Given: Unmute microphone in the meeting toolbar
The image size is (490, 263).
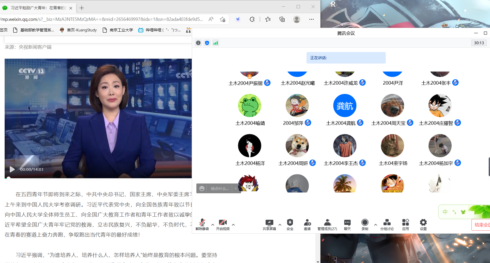Looking at the screenshot, I should (202, 223).
